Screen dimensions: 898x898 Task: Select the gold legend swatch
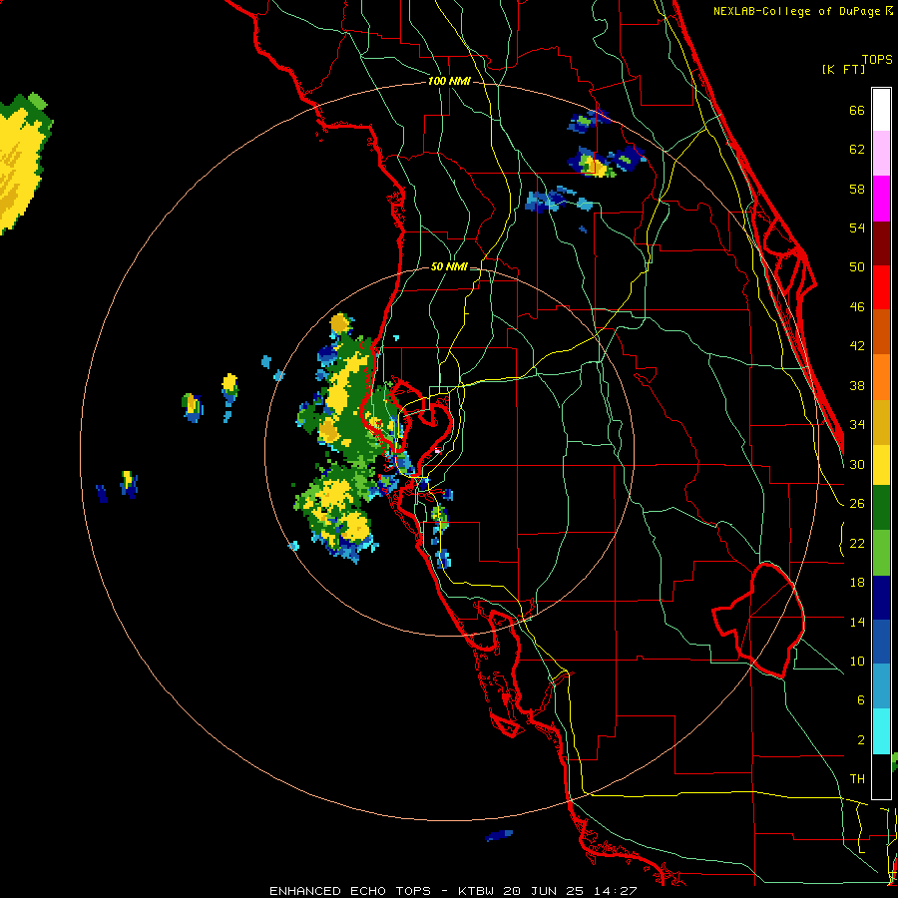(881, 422)
